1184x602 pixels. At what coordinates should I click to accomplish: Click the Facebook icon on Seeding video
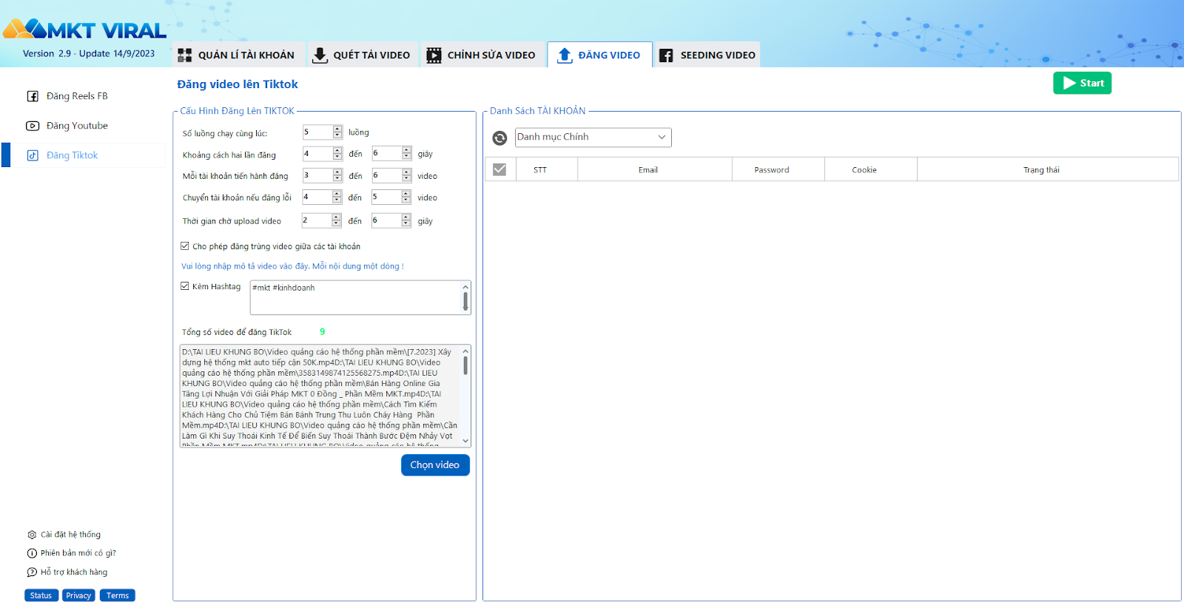tap(666, 55)
